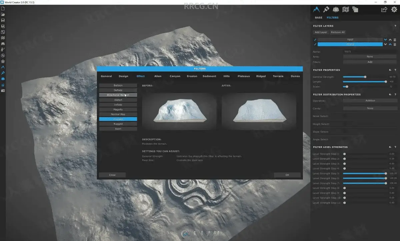Click the Add Layer button

coord(321,32)
